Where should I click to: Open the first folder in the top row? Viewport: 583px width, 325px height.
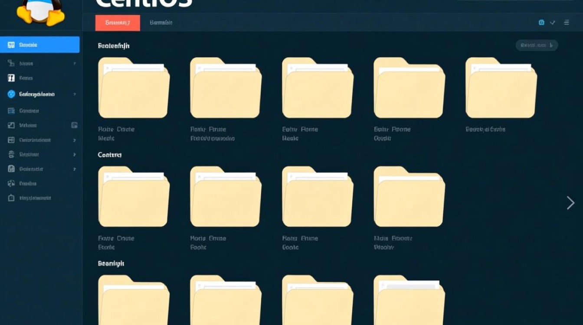(134, 88)
